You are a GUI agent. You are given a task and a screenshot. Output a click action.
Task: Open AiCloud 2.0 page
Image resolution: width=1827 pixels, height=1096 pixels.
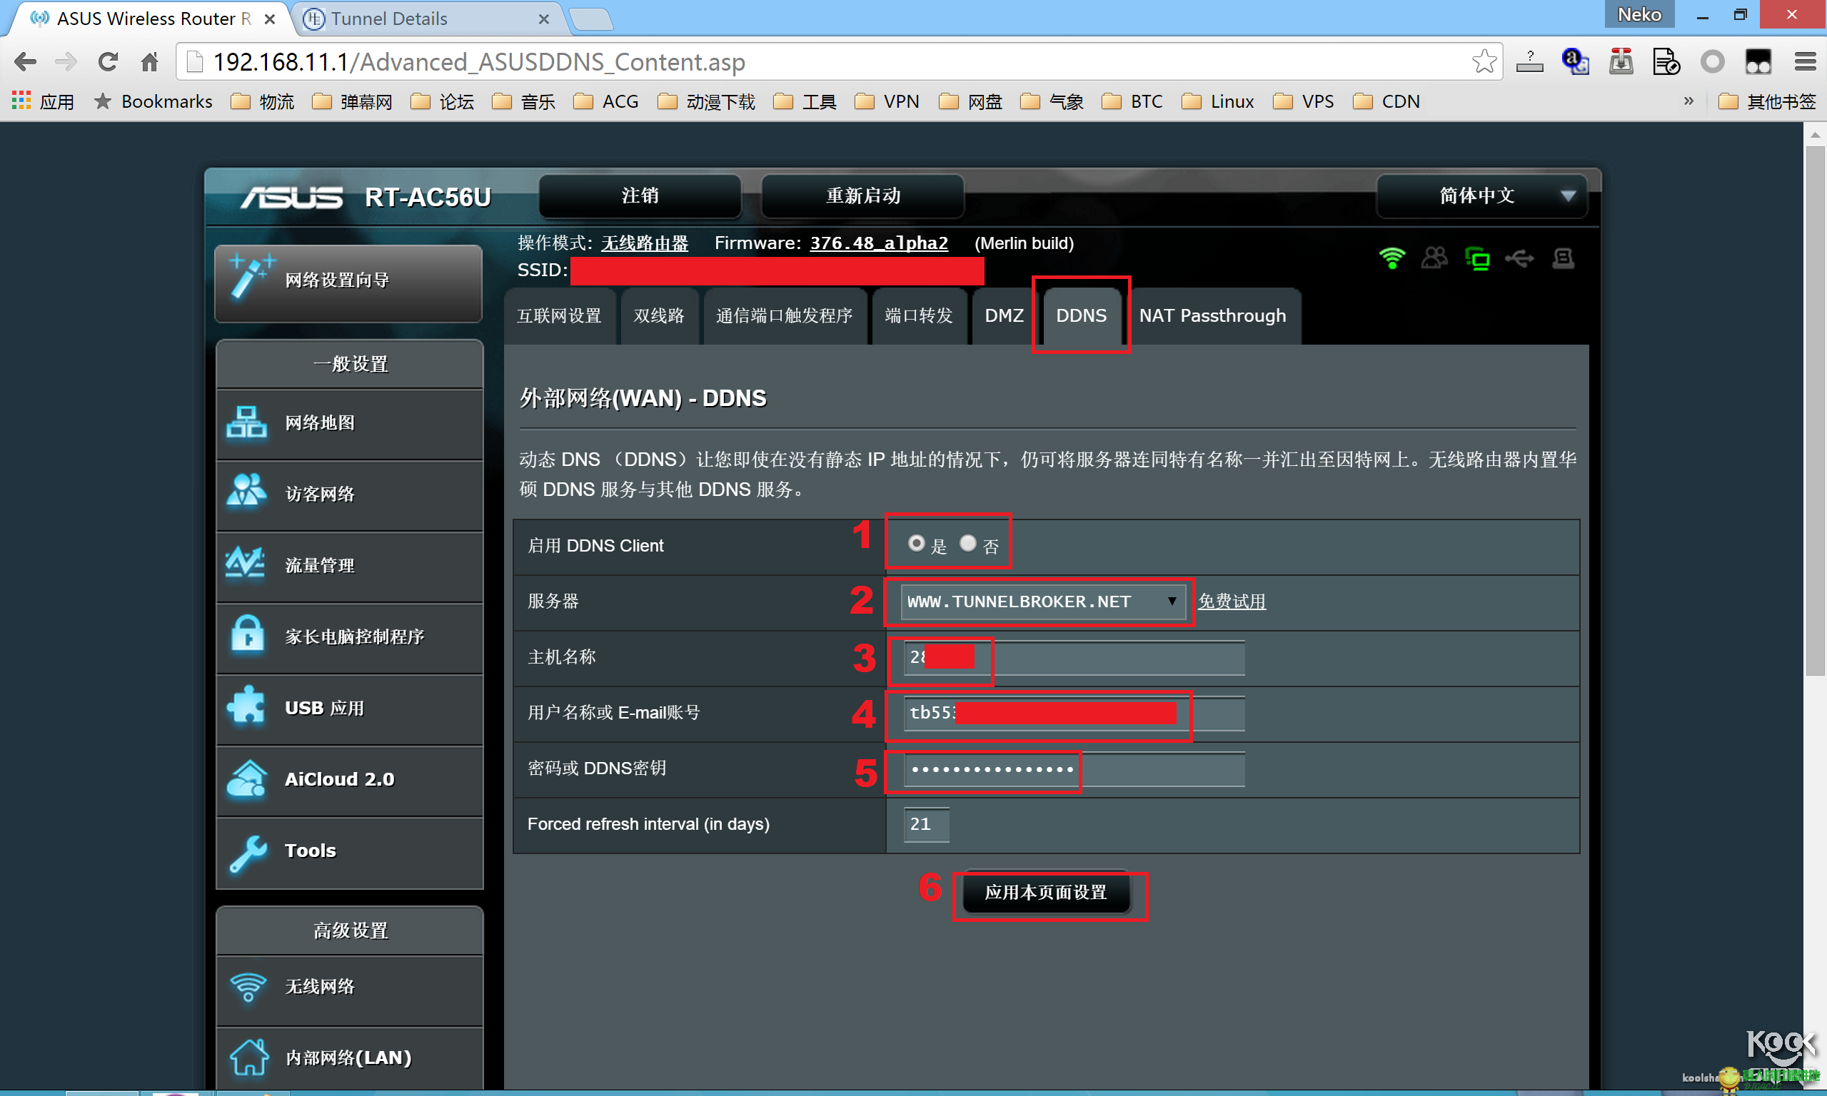pyautogui.click(x=349, y=780)
